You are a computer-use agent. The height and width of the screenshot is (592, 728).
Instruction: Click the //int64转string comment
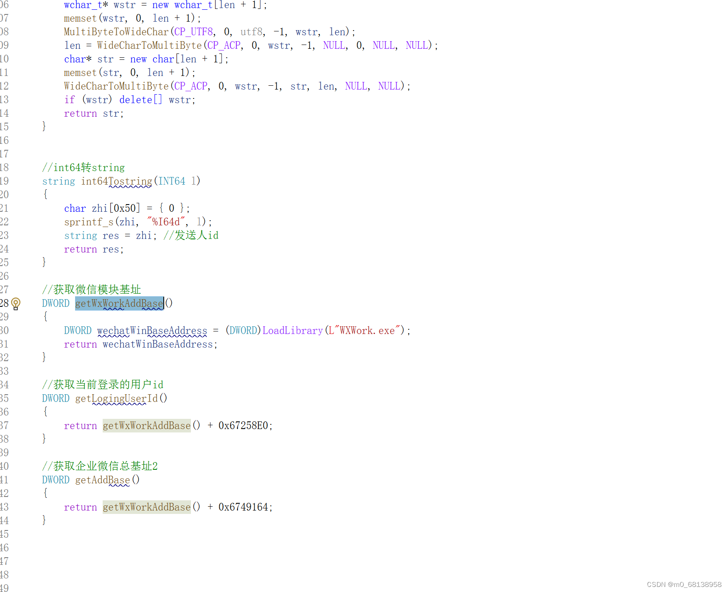tap(84, 168)
